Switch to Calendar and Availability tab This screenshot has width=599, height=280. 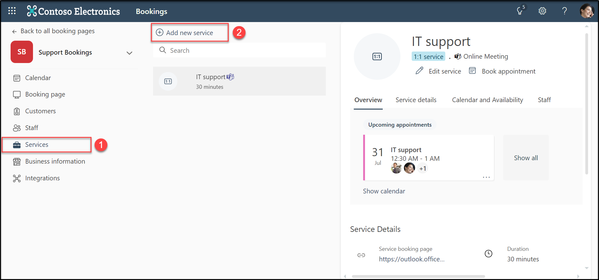coord(487,100)
